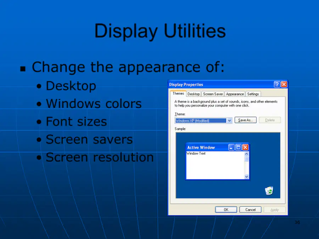
Task: Go to the Appearance tab
Action: tap(235, 94)
